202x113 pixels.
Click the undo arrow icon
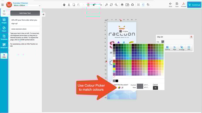point(95,5)
